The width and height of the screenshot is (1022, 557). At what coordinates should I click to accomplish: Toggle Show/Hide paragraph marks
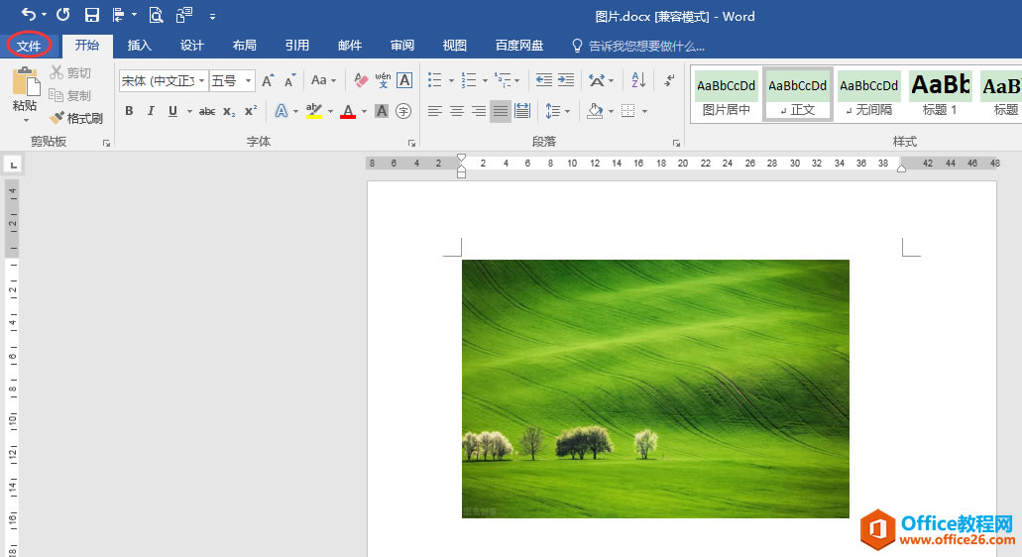(x=669, y=80)
